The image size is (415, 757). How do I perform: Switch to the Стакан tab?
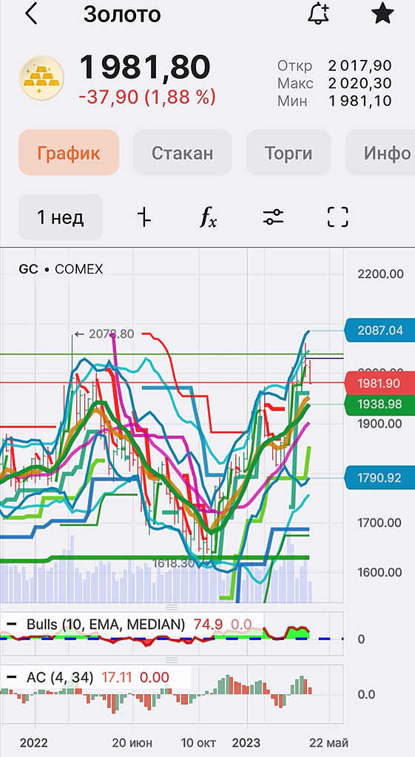(182, 152)
